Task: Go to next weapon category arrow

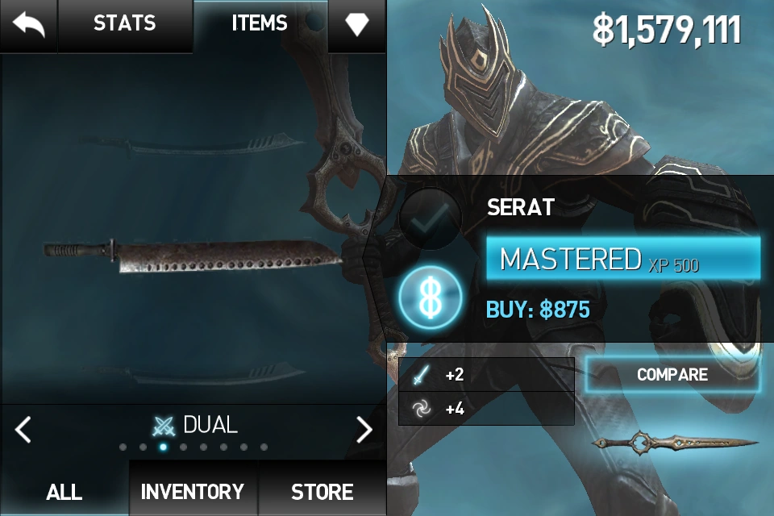Action: tap(364, 429)
